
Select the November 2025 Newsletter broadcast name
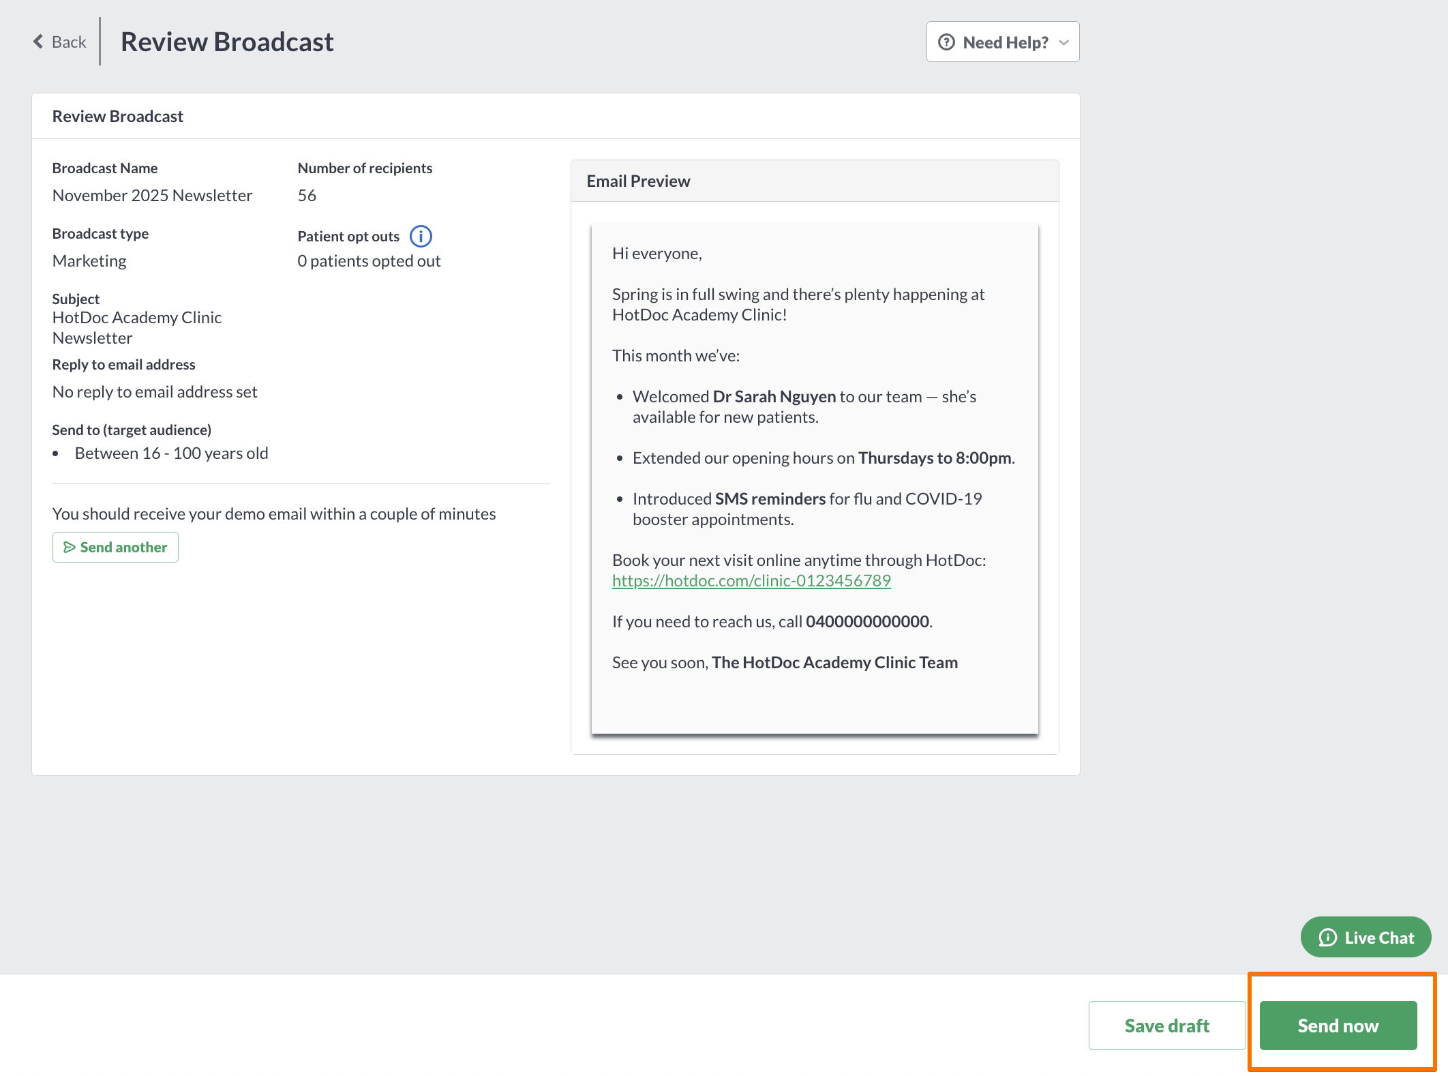point(153,196)
